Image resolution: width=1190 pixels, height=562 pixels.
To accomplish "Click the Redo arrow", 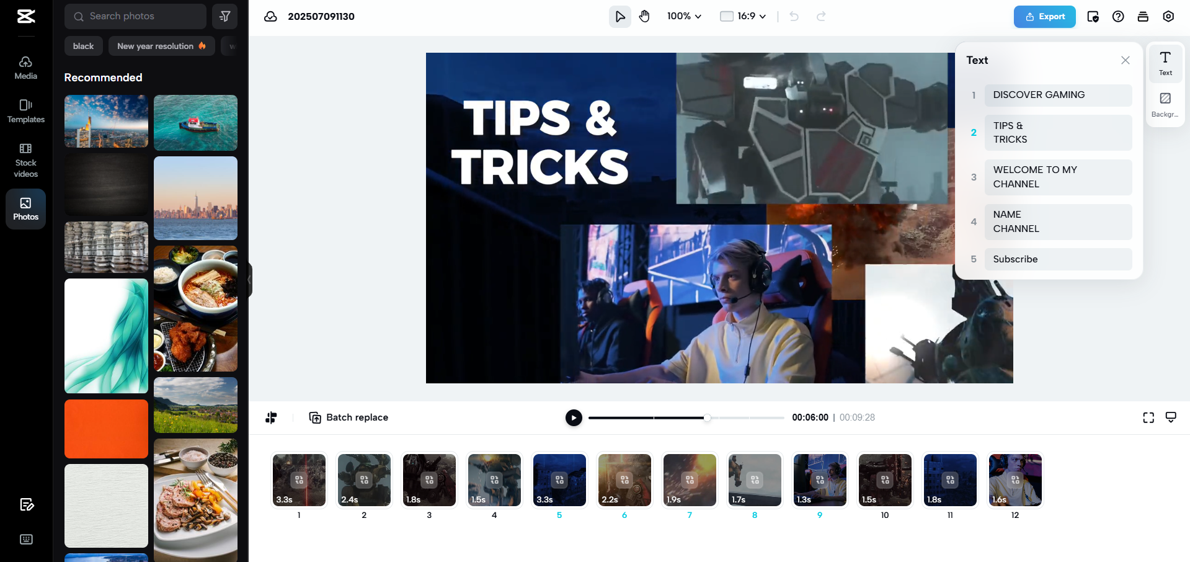I will 821,16.
